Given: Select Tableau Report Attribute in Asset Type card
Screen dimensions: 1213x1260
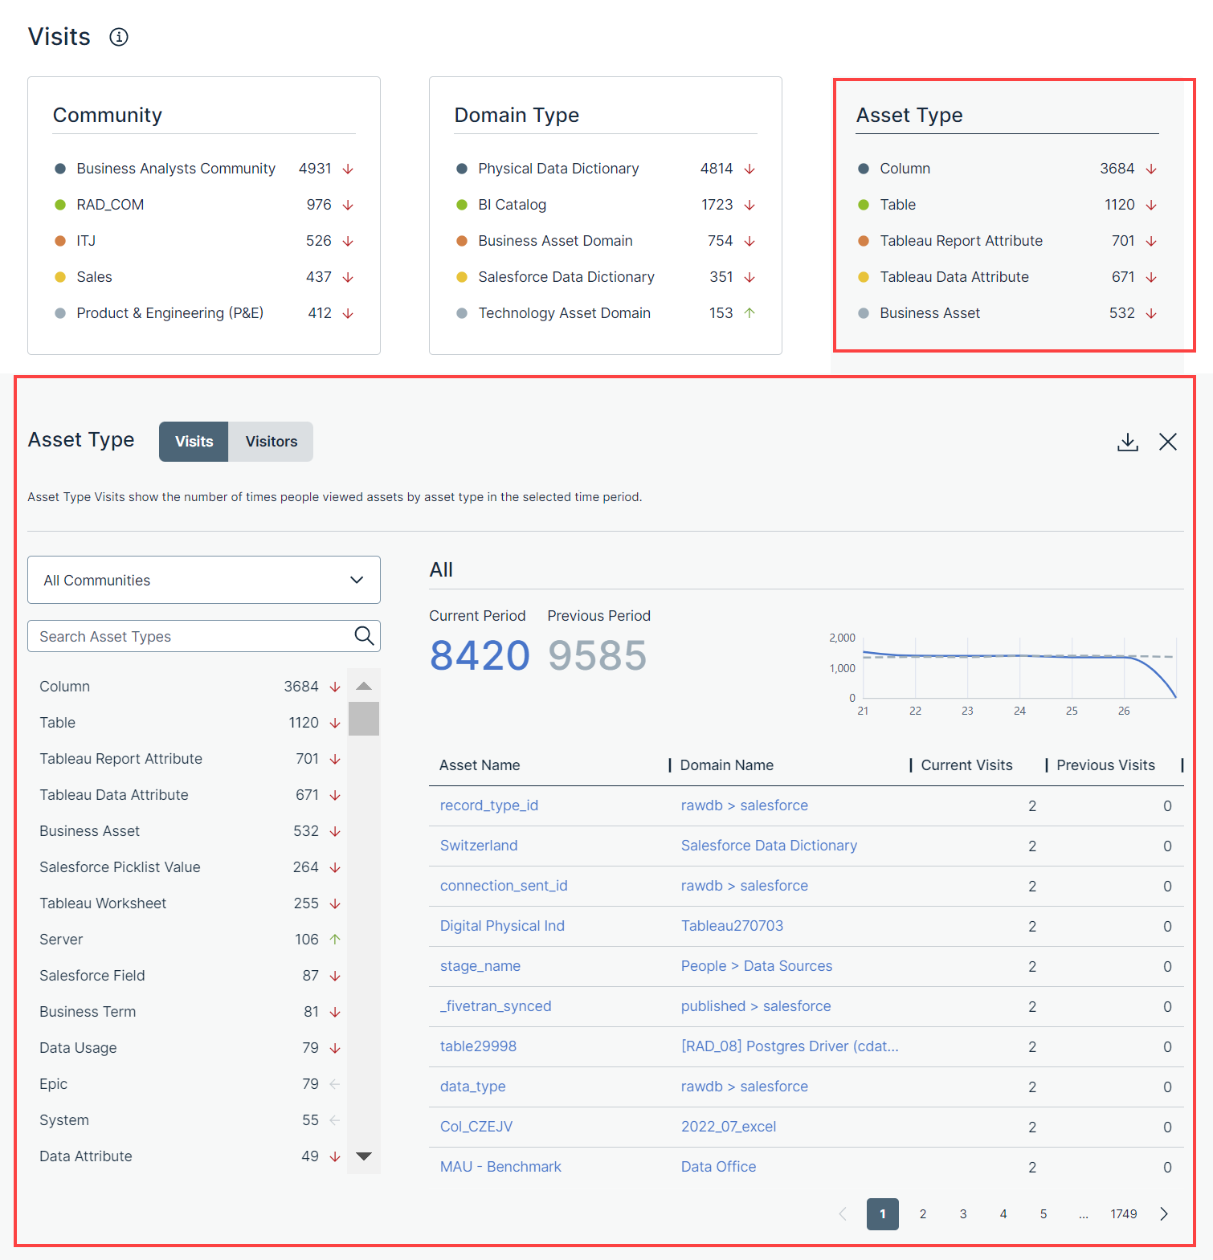Looking at the screenshot, I should click(x=961, y=241).
